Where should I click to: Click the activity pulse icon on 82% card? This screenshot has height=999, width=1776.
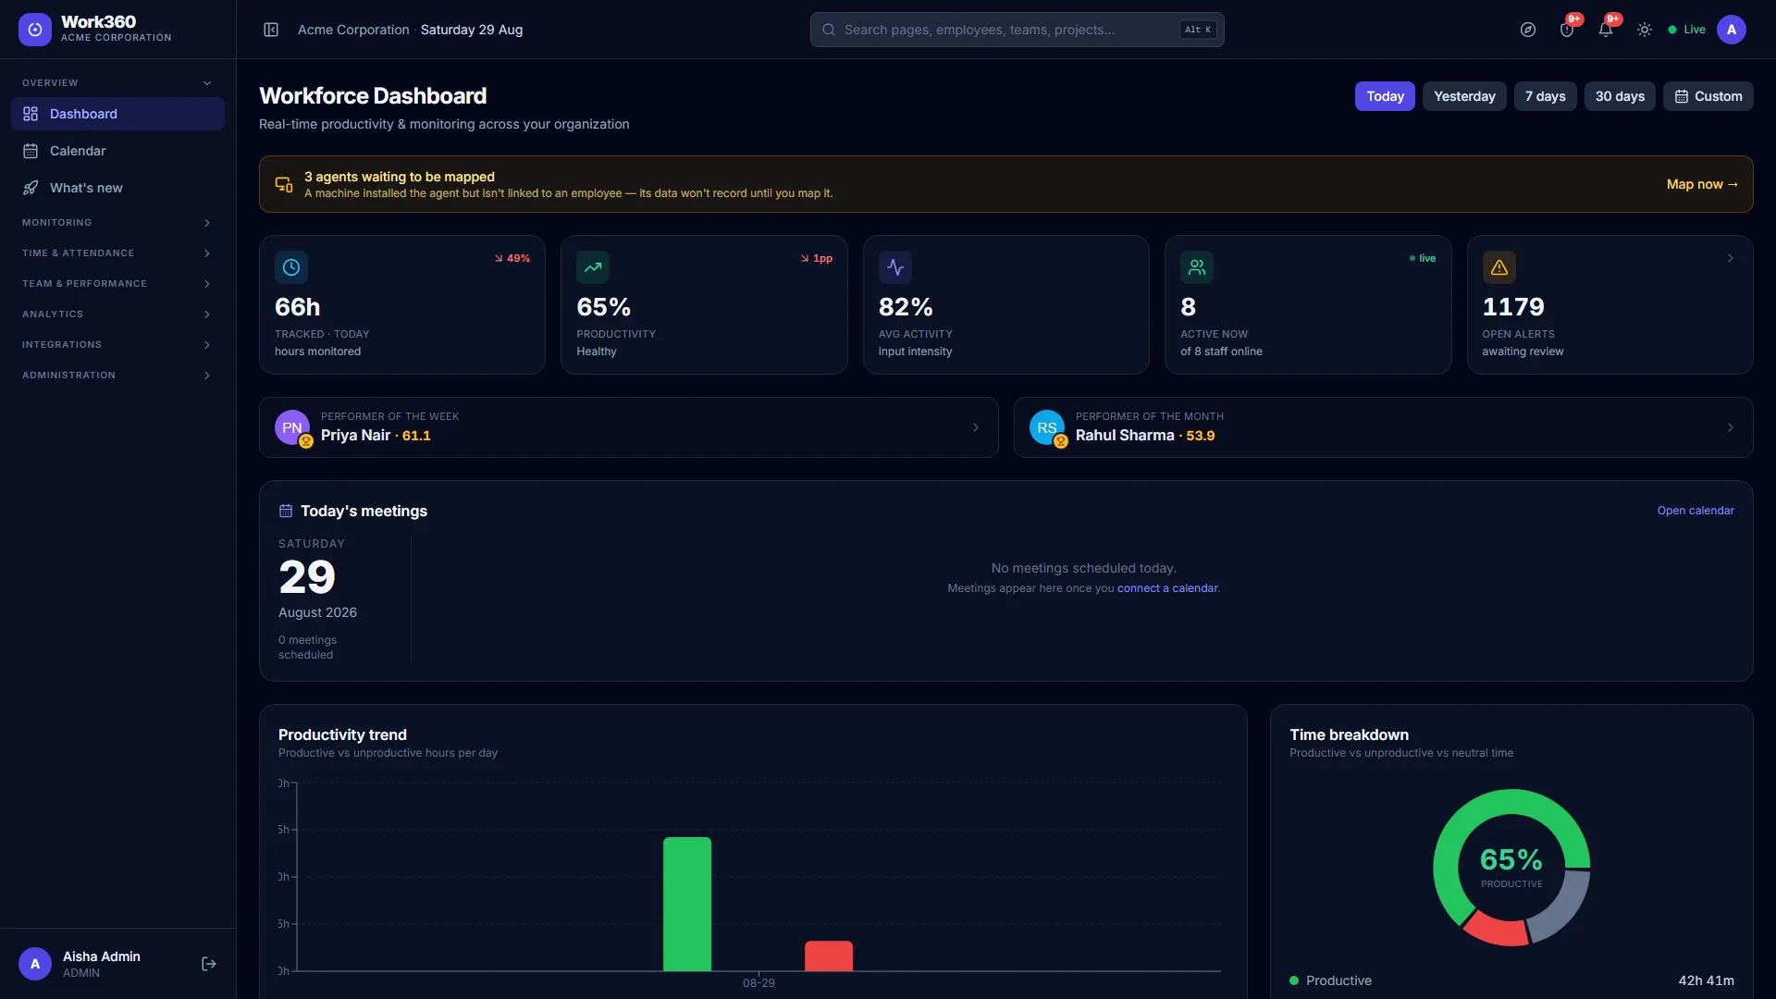895,267
